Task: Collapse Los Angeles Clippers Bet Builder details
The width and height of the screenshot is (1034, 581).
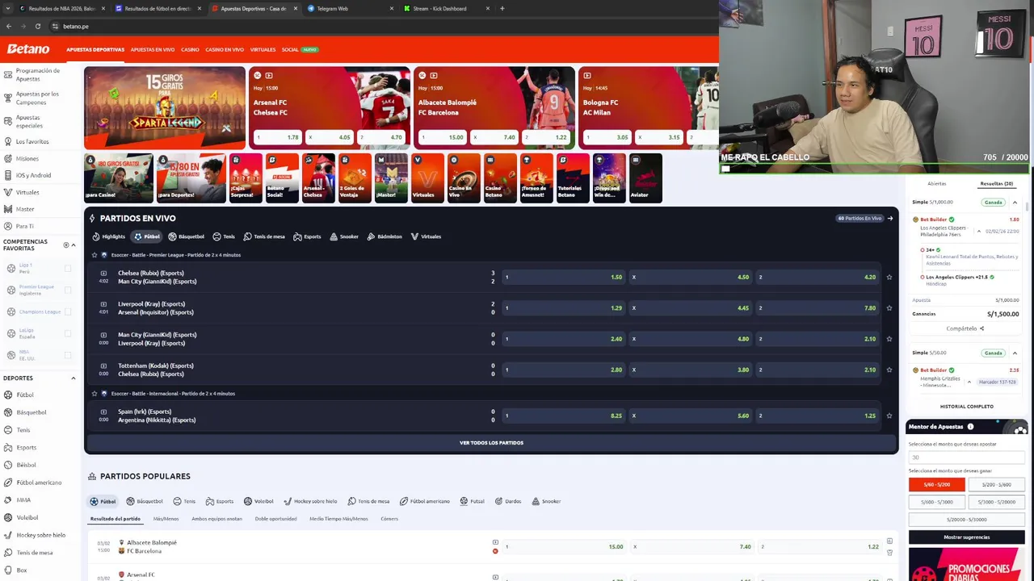Action: point(978,232)
